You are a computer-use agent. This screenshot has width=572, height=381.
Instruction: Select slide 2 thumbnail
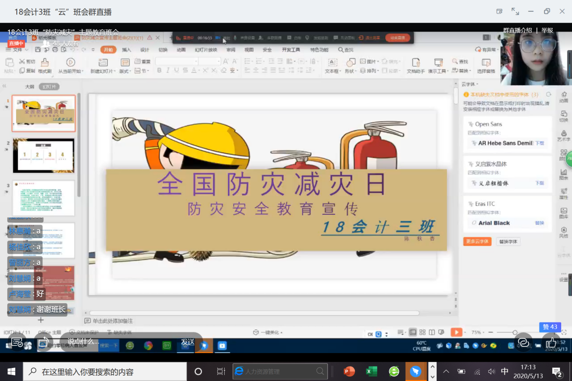coord(44,156)
